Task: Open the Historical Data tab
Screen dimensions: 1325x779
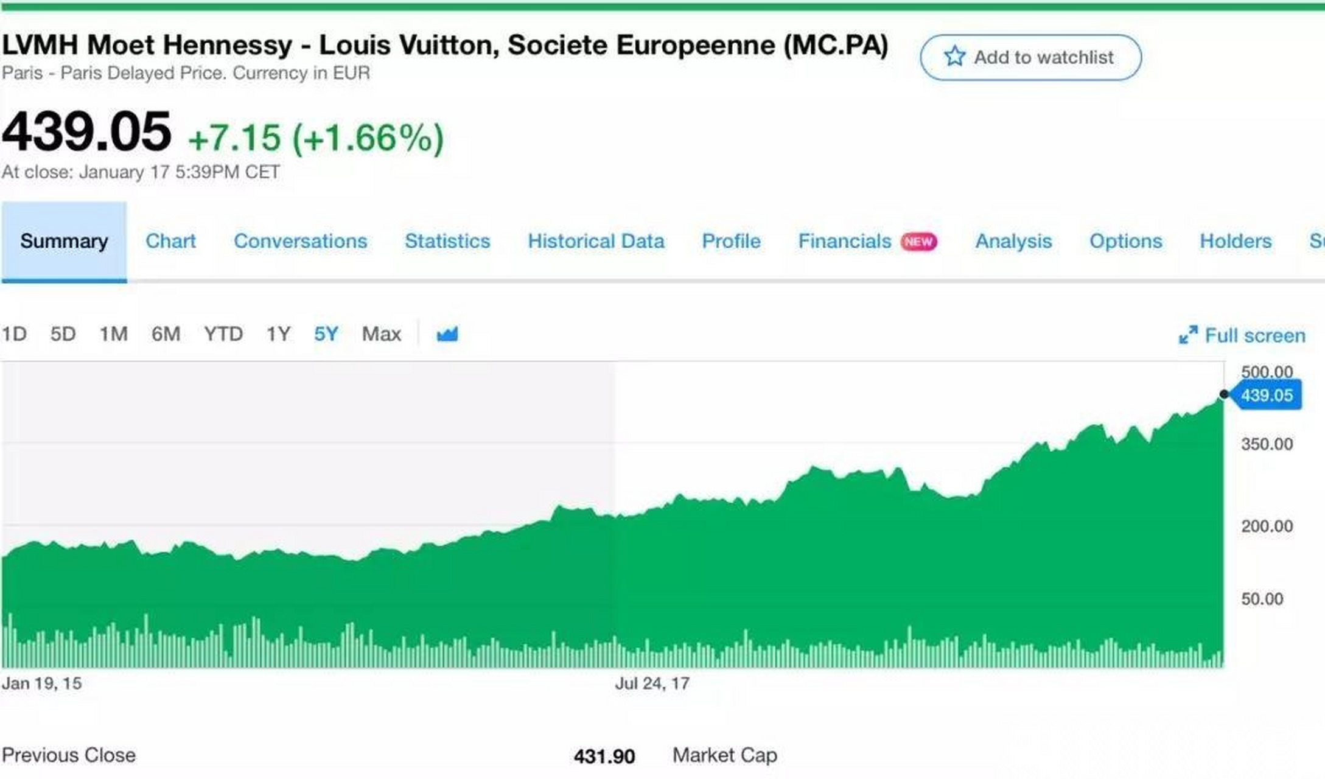Action: (x=596, y=241)
